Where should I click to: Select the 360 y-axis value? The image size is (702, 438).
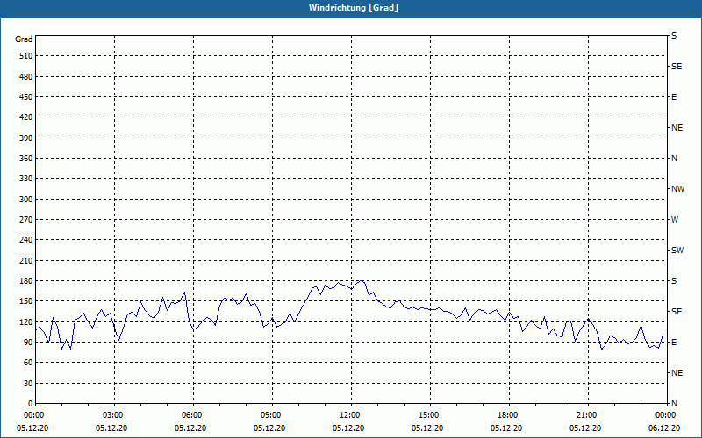pos(26,159)
